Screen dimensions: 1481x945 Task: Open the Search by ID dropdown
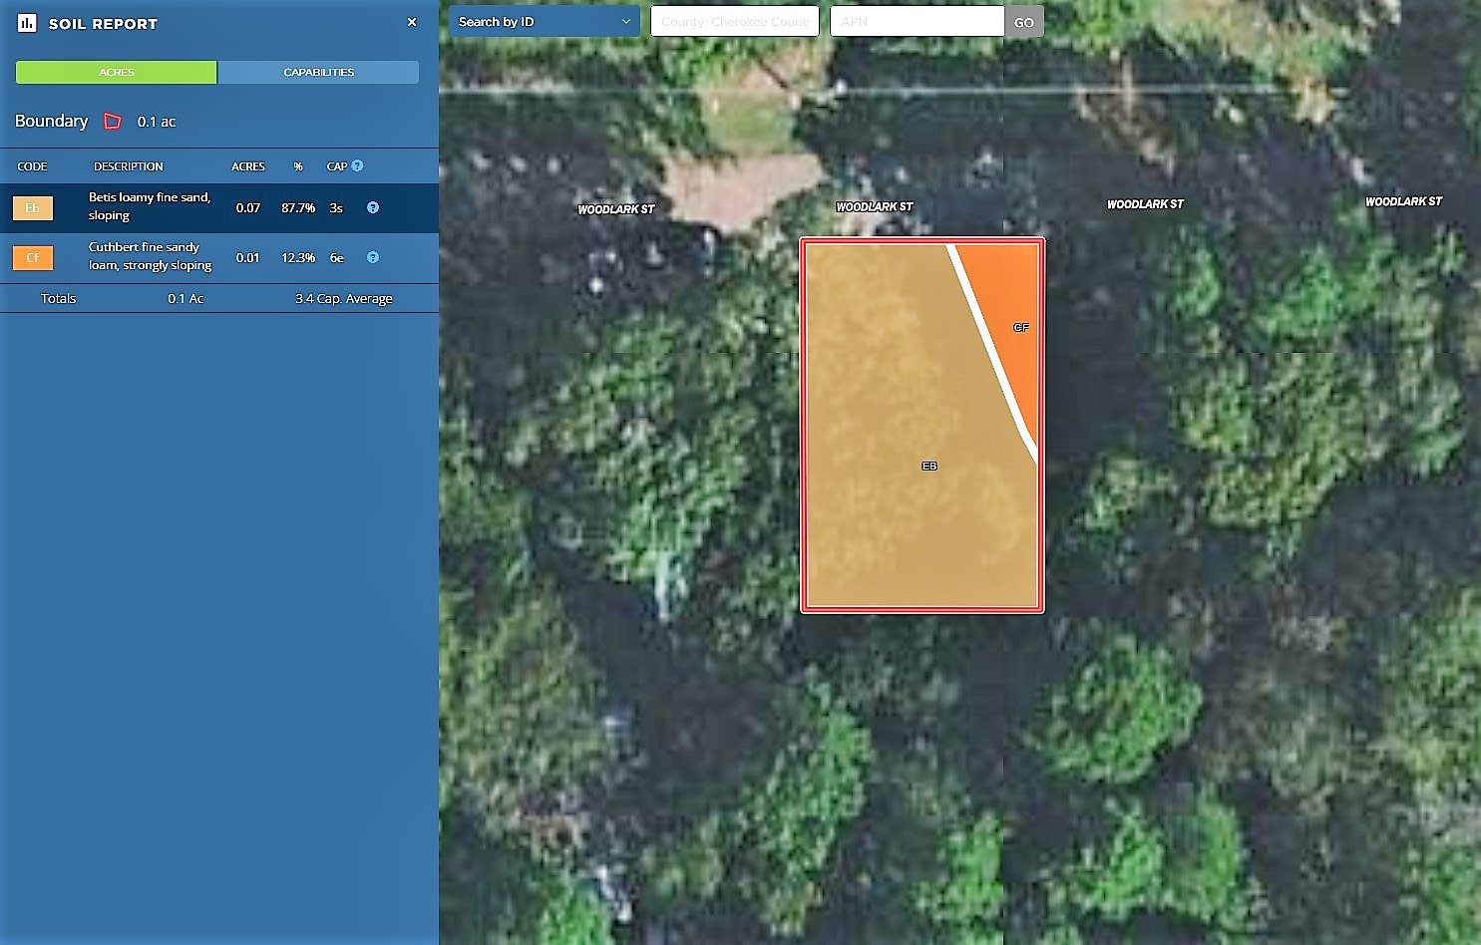click(x=545, y=22)
